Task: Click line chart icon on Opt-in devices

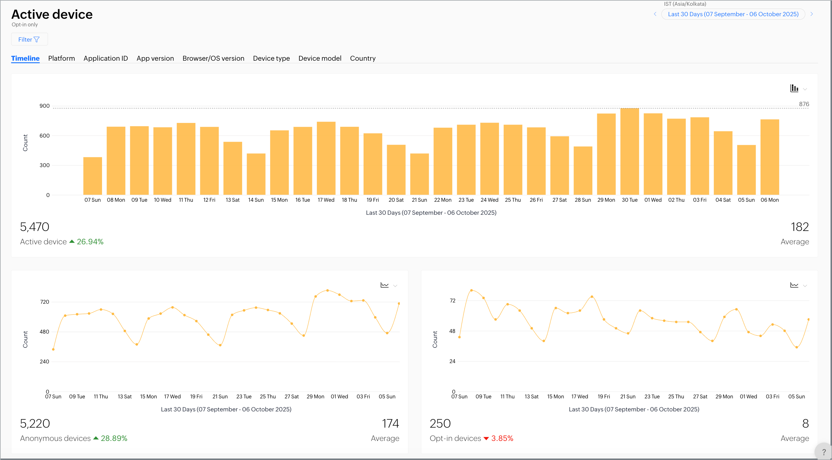Action: tap(794, 285)
